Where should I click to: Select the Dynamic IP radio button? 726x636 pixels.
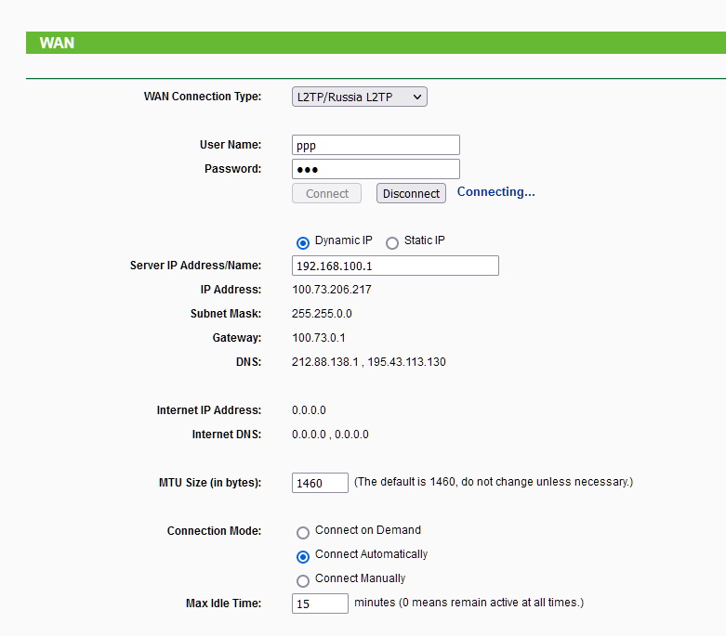click(303, 243)
